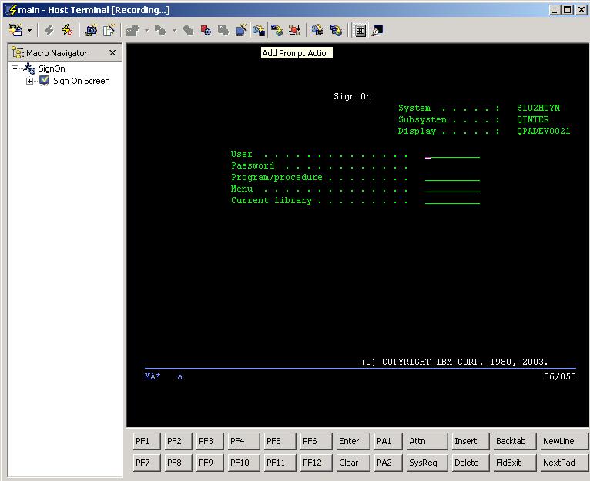Click the Insert keypad button
This screenshot has height=481, width=590.
coord(471,441)
